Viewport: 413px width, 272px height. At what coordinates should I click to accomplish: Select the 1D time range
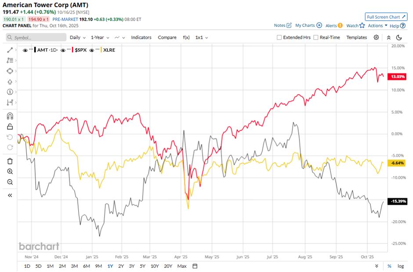(x=27, y=266)
